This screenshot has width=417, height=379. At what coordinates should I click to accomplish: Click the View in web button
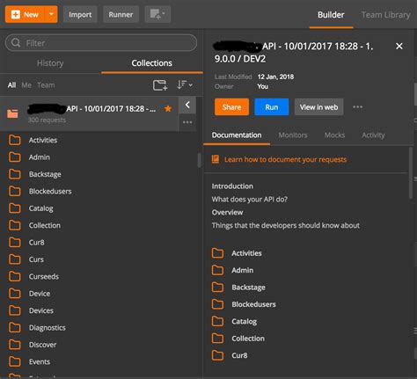coord(318,107)
